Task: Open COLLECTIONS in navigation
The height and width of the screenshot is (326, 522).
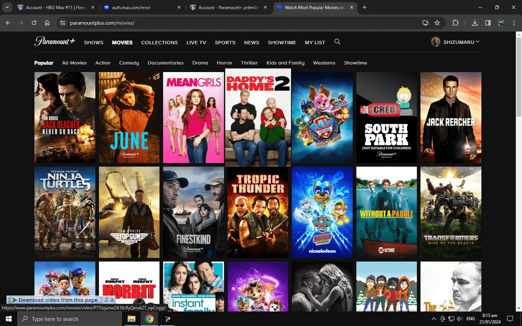Action: click(x=159, y=42)
